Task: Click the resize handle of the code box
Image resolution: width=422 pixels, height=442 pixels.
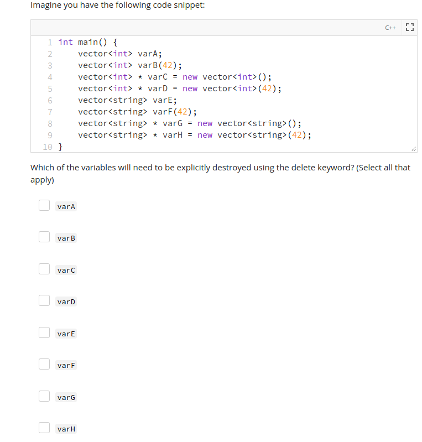Action: tap(414, 149)
